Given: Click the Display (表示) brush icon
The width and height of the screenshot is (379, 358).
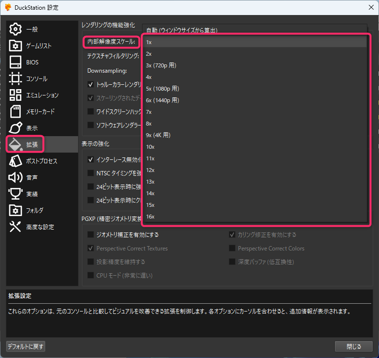Looking at the screenshot, I should point(16,128).
